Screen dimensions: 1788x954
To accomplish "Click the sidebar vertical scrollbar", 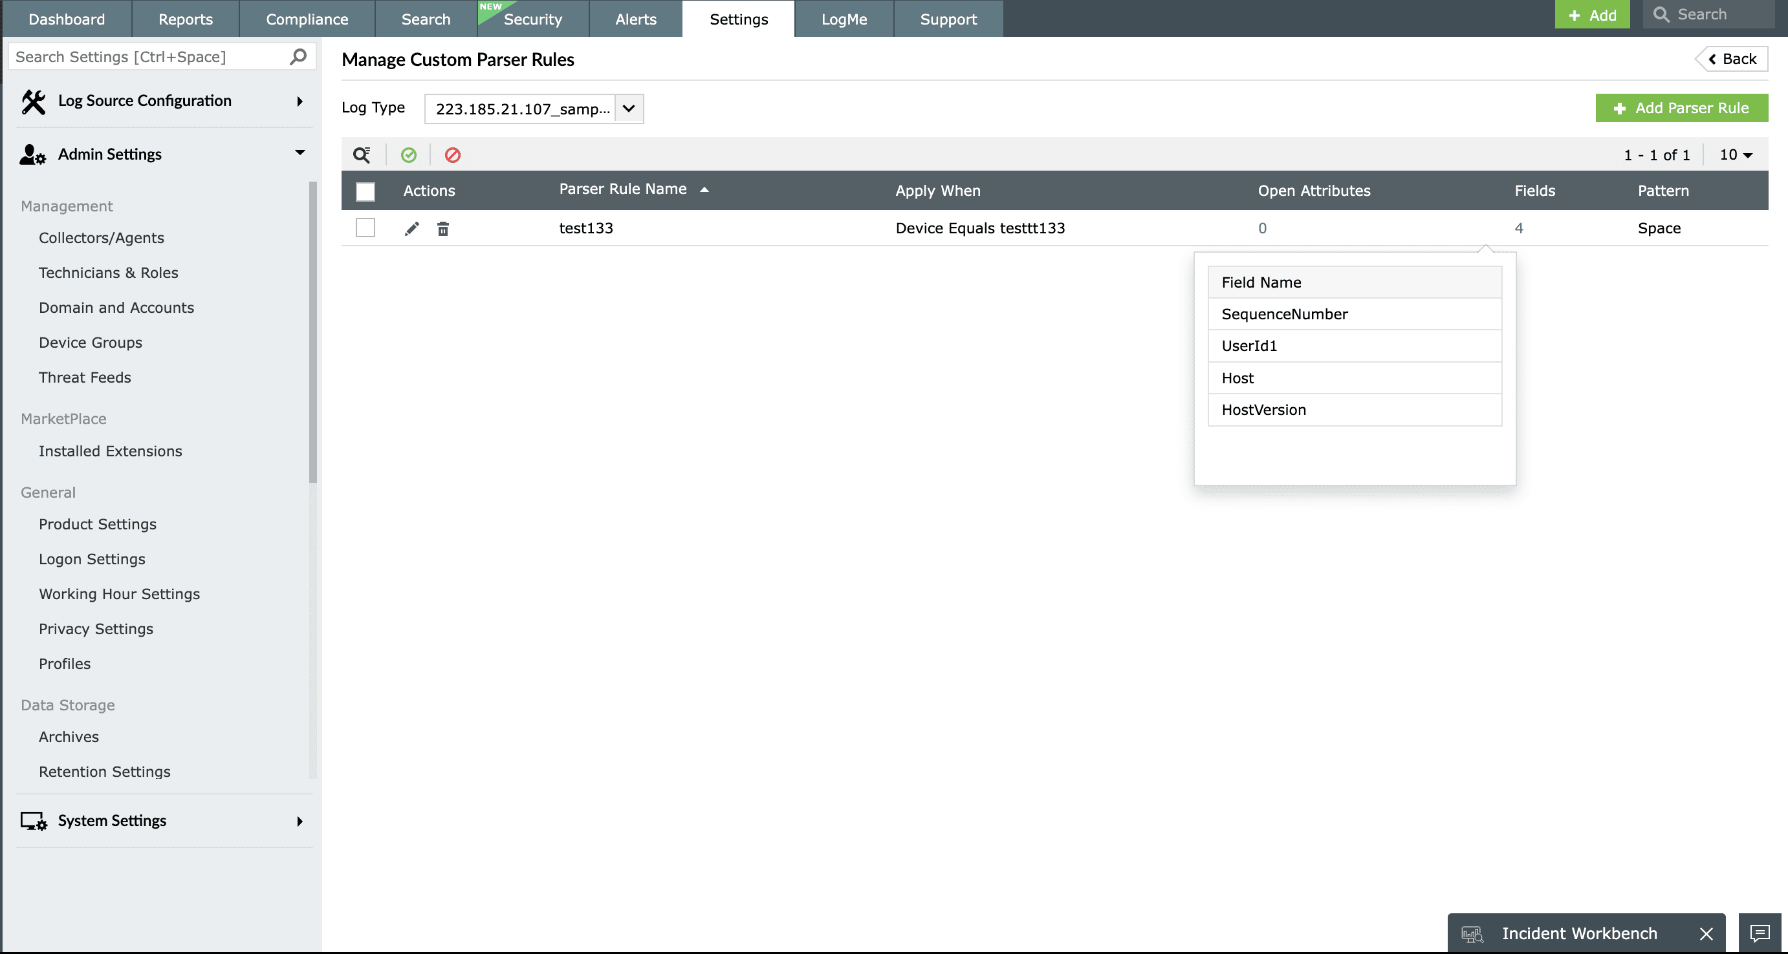I will coord(313,333).
